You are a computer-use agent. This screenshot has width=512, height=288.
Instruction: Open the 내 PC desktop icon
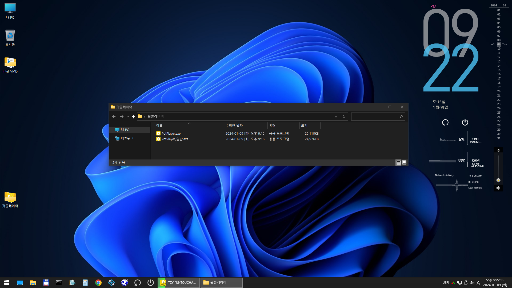coord(10,11)
